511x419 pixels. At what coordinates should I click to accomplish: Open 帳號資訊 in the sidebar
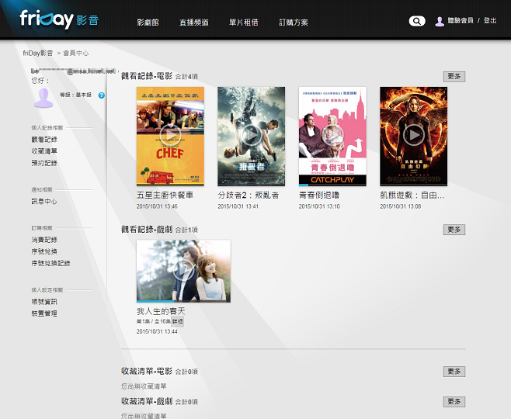[x=44, y=302]
